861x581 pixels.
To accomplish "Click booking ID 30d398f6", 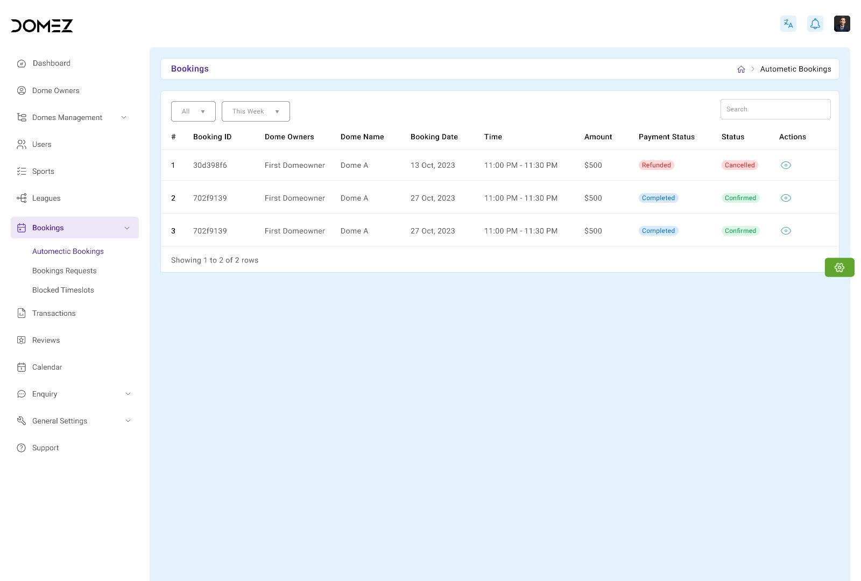I will click(210, 165).
